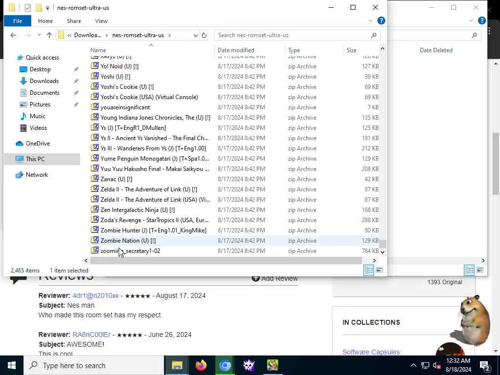Open reviewer RA8nC00lEr profile link
This screenshot has width=500, height=375.
[x=91, y=335]
